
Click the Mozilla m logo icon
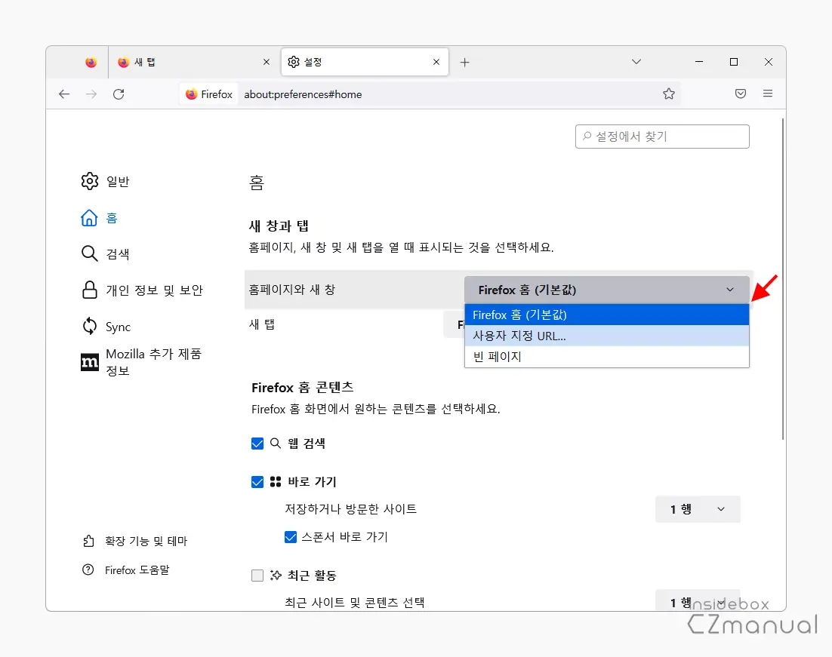(x=90, y=362)
